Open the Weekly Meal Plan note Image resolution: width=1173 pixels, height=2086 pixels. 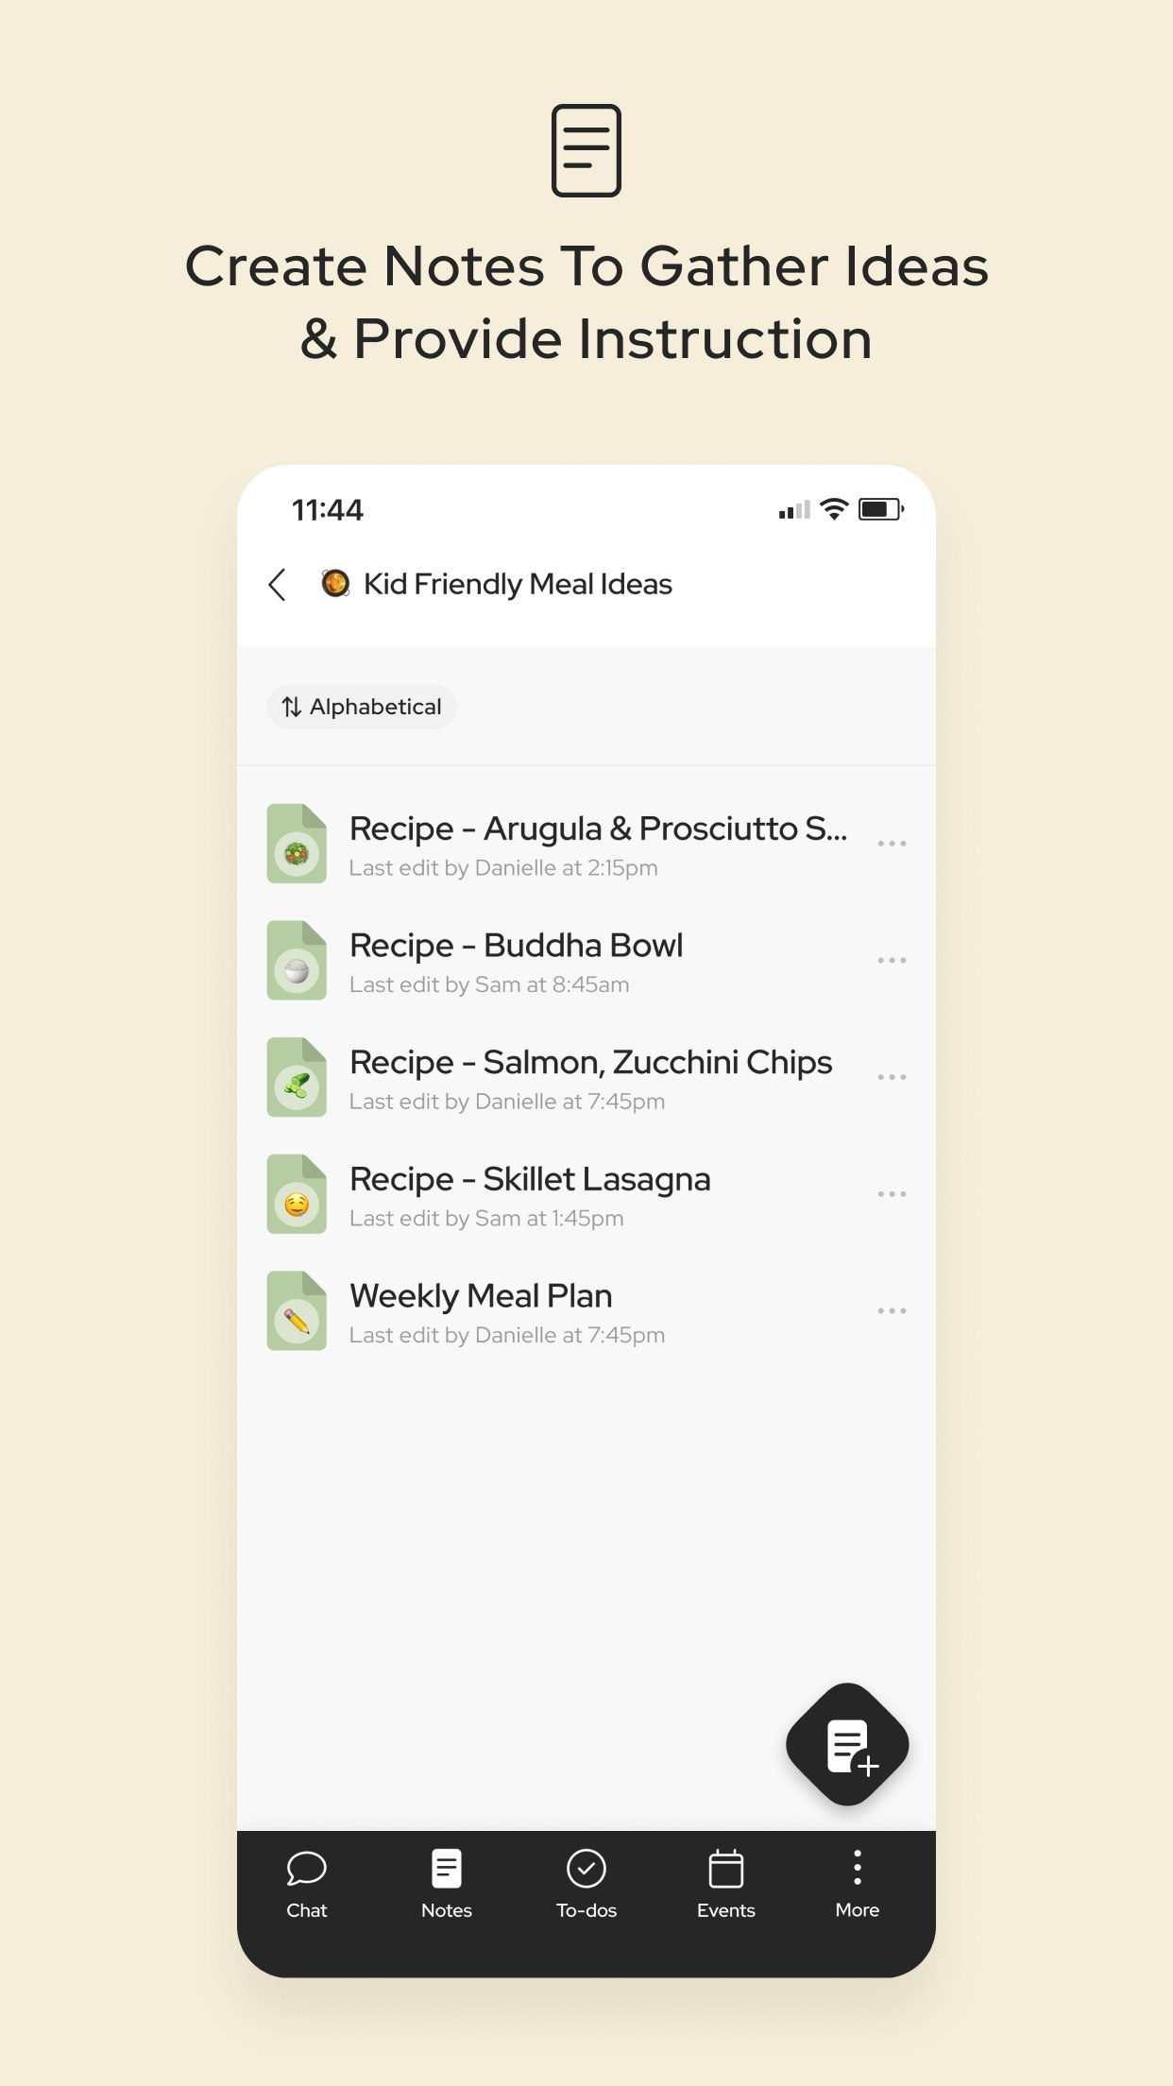(x=586, y=1311)
